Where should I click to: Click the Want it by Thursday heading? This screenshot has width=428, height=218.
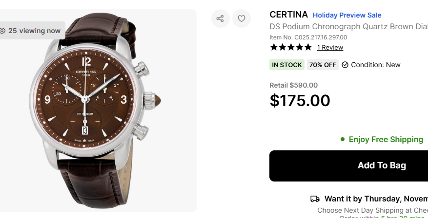376,199
